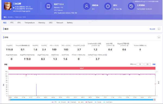The image size is (163, 104).
Task: Click the right handle of chart range slider
Action: (x=154, y=100)
